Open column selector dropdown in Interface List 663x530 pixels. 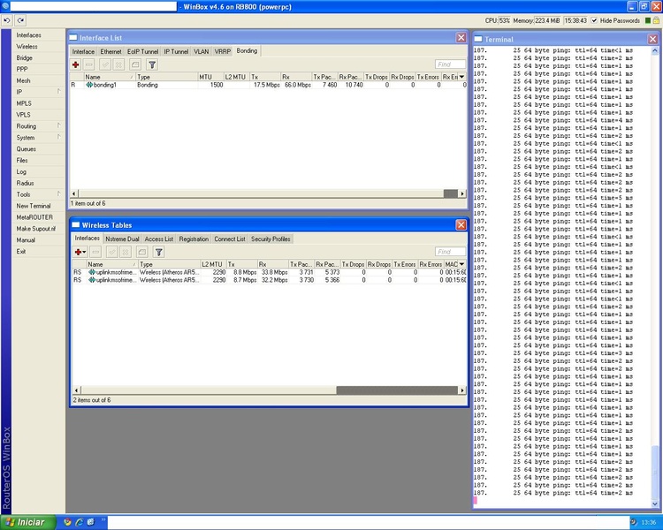click(461, 77)
